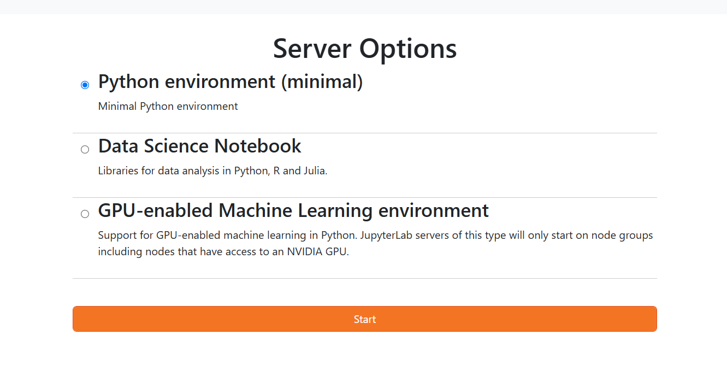Image resolution: width=727 pixels, height=388 pixels.
Task: Click the 'Minimal Python environment' description
Action: (x=168, y=106)
